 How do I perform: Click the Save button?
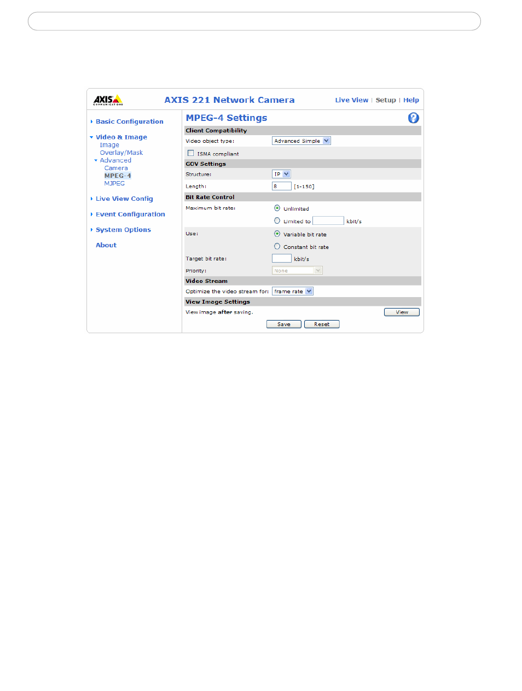(x=284, y=324)
